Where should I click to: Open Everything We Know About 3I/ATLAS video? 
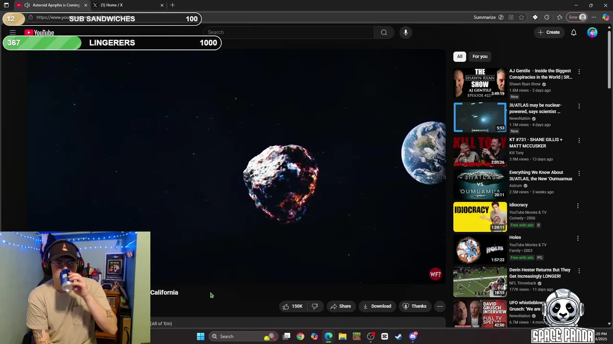pos(540,175)
